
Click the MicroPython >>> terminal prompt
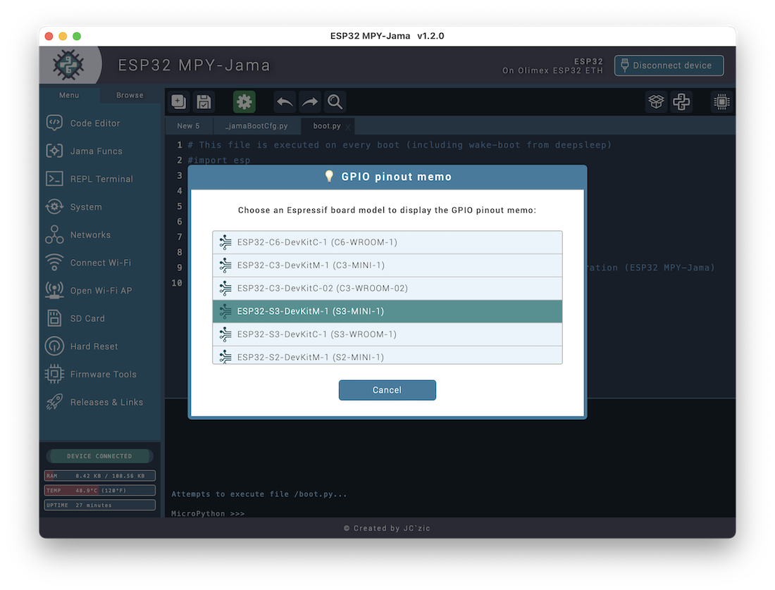click(208, 513)
